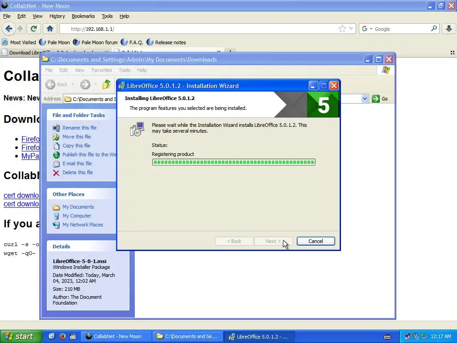The width and height of the screenshot is (457, 343).
Task: Open the Explorer File menu
Action: pyautogui.click(x=49, y=70)
